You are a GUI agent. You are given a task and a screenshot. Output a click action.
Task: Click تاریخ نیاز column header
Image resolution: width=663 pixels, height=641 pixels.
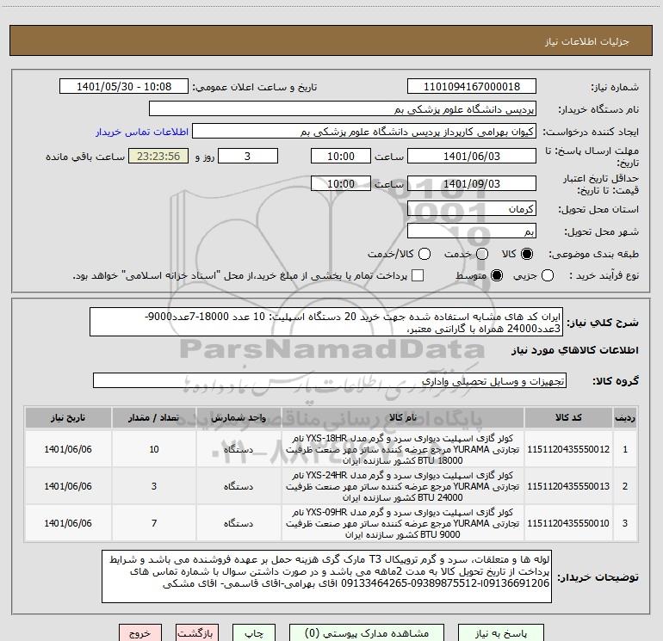click(x=68, y=417)
